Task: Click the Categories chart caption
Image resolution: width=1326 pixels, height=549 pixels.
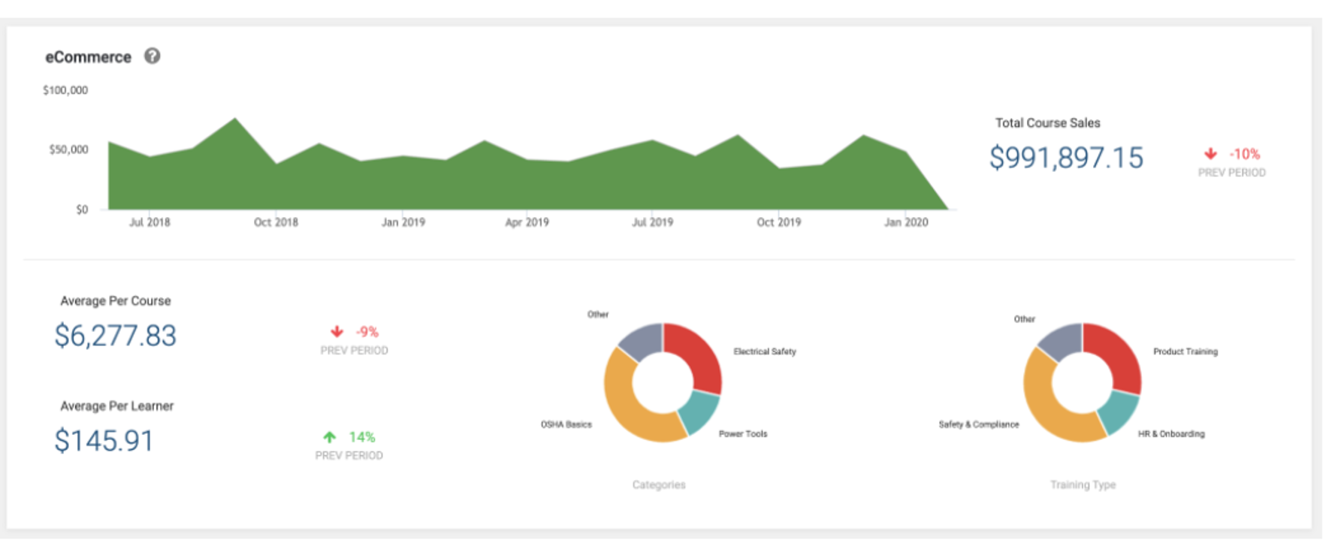Action: tap(659, 485)
